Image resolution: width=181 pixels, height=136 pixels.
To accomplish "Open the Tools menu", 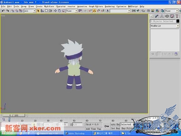I will pyautogui.click(x=16, y=7).
